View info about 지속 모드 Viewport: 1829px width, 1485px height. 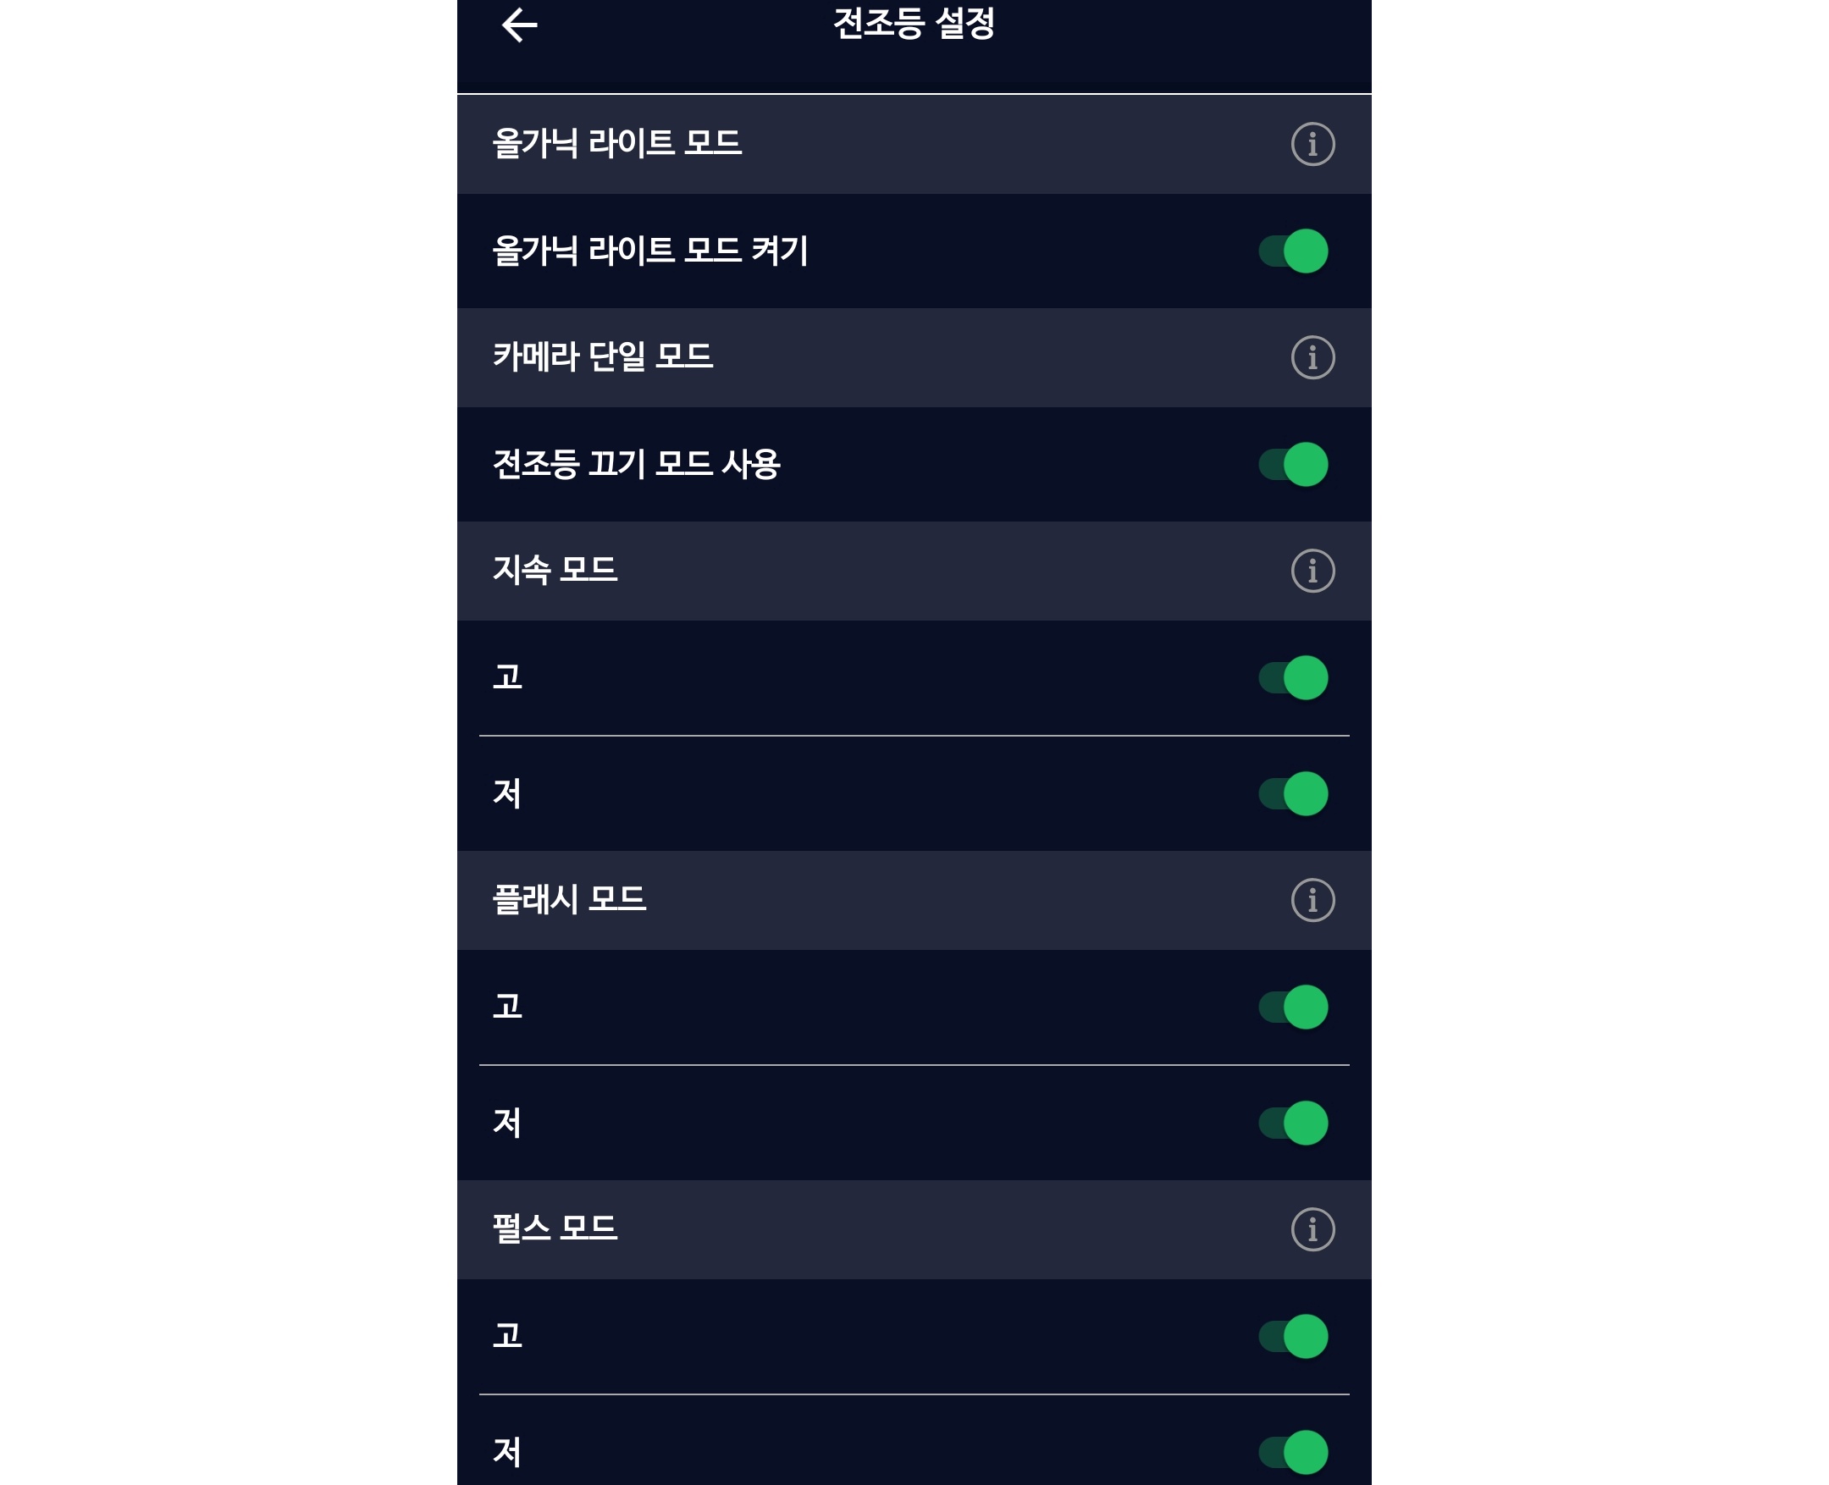coord(1312,571)
